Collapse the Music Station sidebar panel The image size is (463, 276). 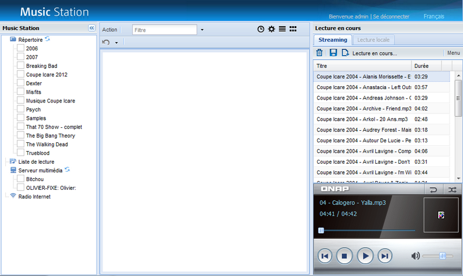coord(91,28)
